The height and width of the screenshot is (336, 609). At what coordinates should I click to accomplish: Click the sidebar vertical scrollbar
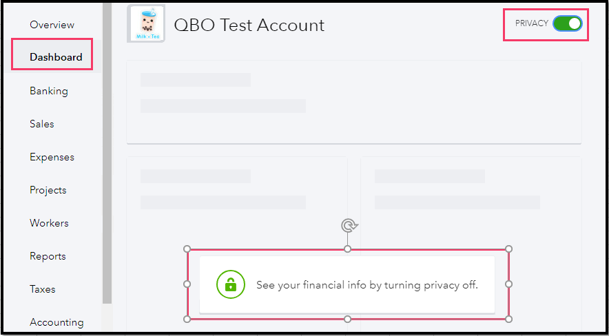point(107,151)
